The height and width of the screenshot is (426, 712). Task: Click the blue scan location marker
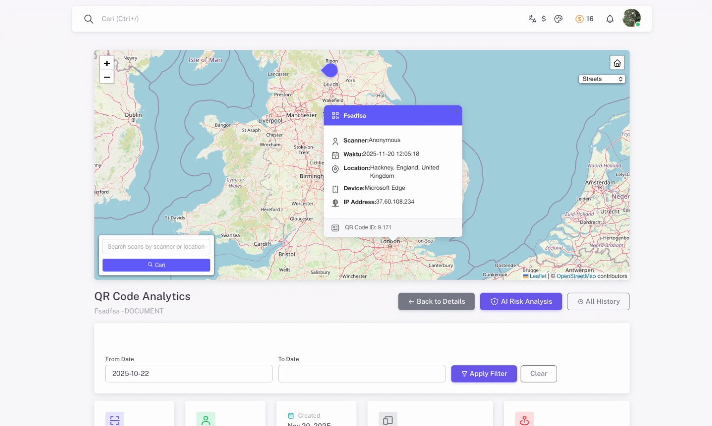[x=330, y=70]
